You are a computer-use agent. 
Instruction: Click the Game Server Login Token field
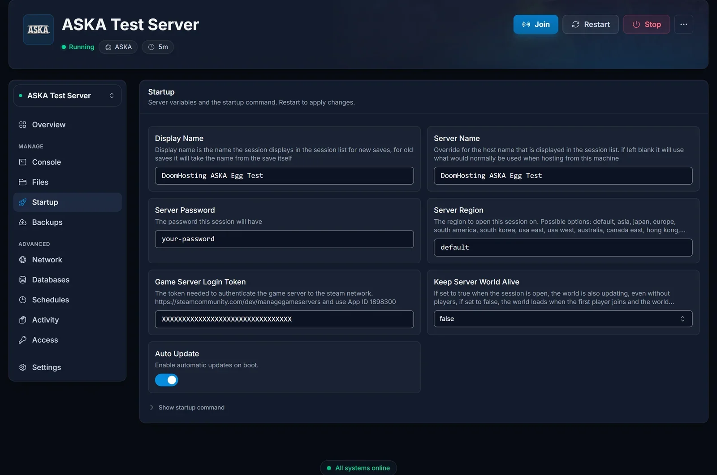click(x=284, y=319)
